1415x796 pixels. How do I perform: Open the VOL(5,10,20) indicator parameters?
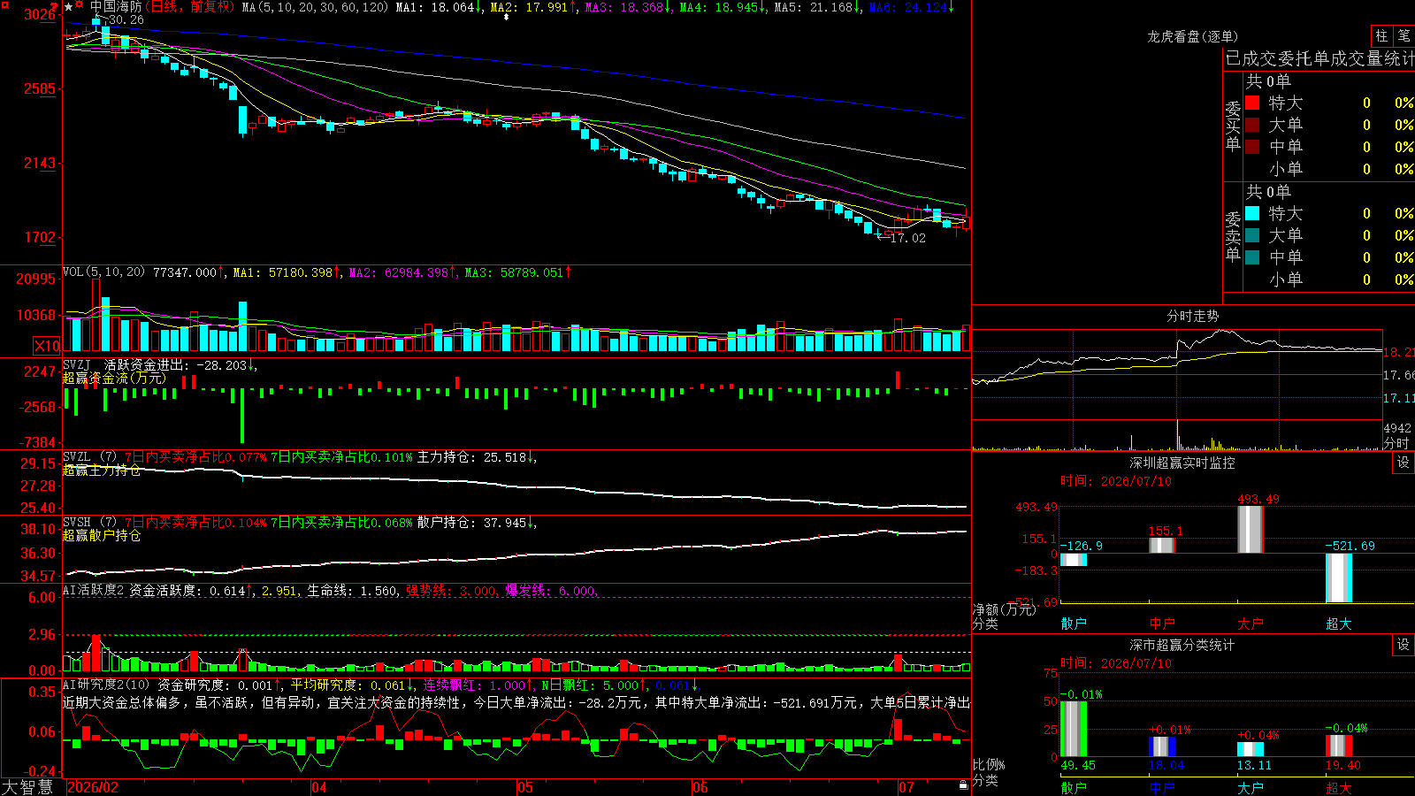tap(103, 272)
